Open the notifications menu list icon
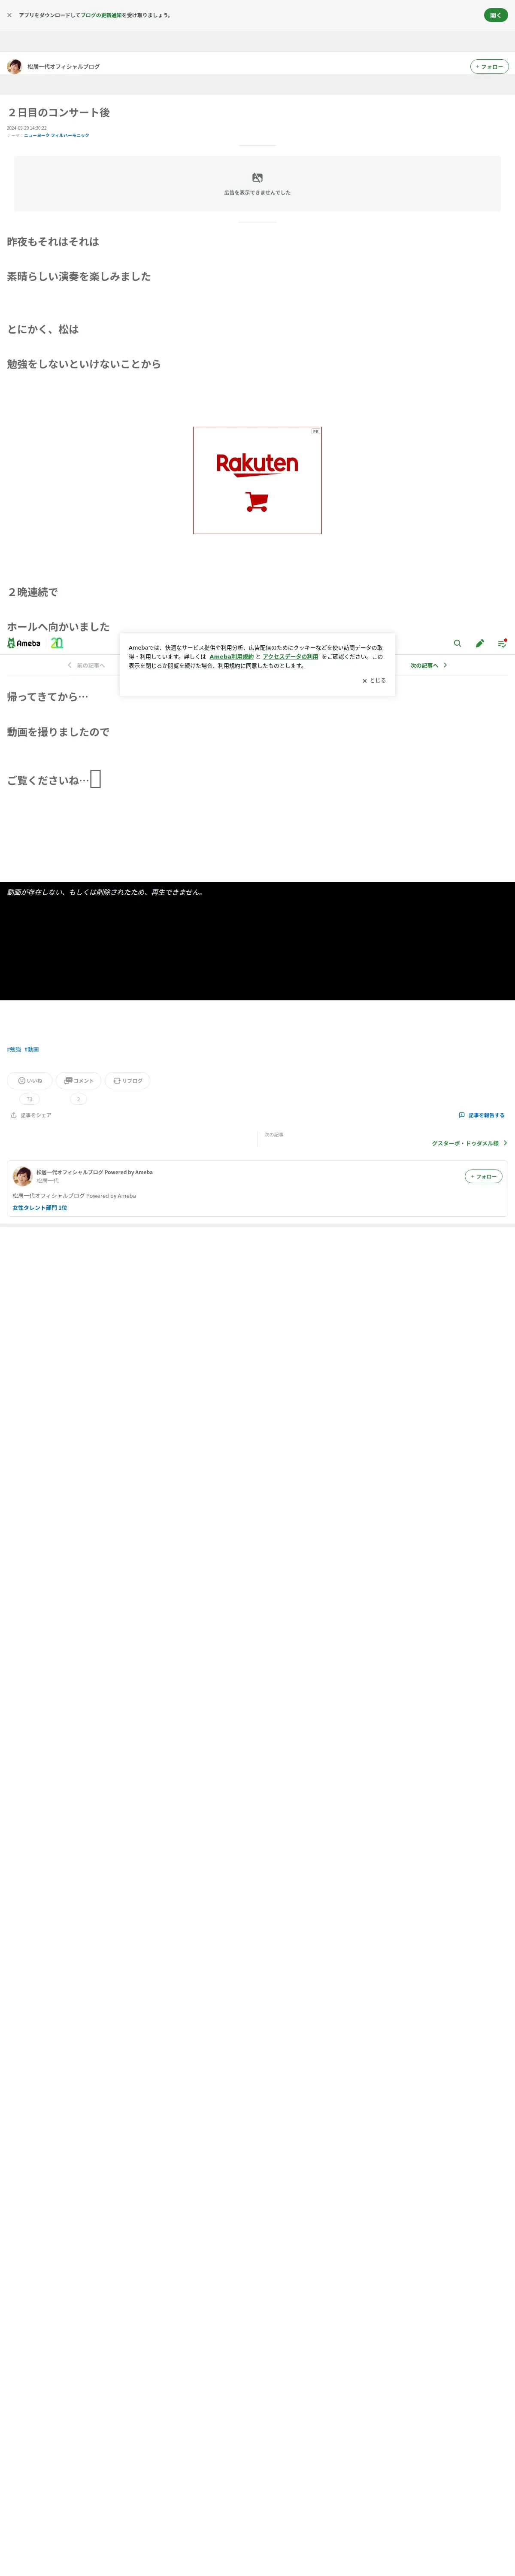The width and height of the screenshot is (515, 2576). (502, 643)
